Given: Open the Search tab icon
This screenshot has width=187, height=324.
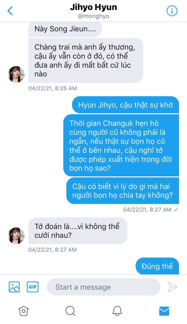Looking at the screenshot, I should point(70,311).
